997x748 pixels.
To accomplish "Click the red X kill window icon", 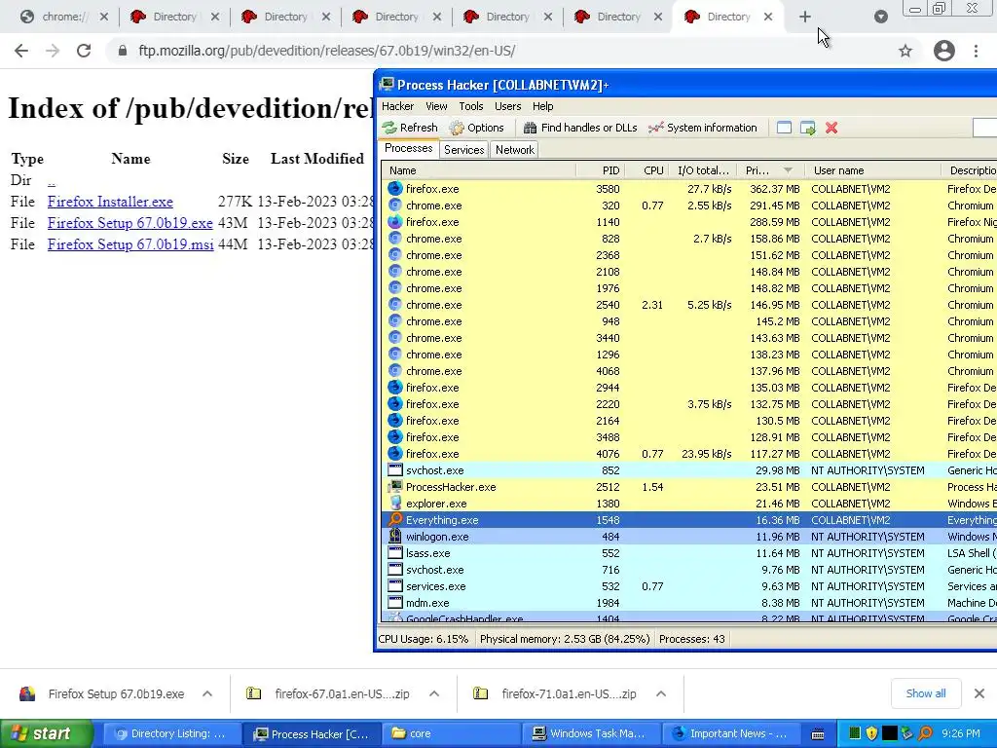I will (831, 128).
